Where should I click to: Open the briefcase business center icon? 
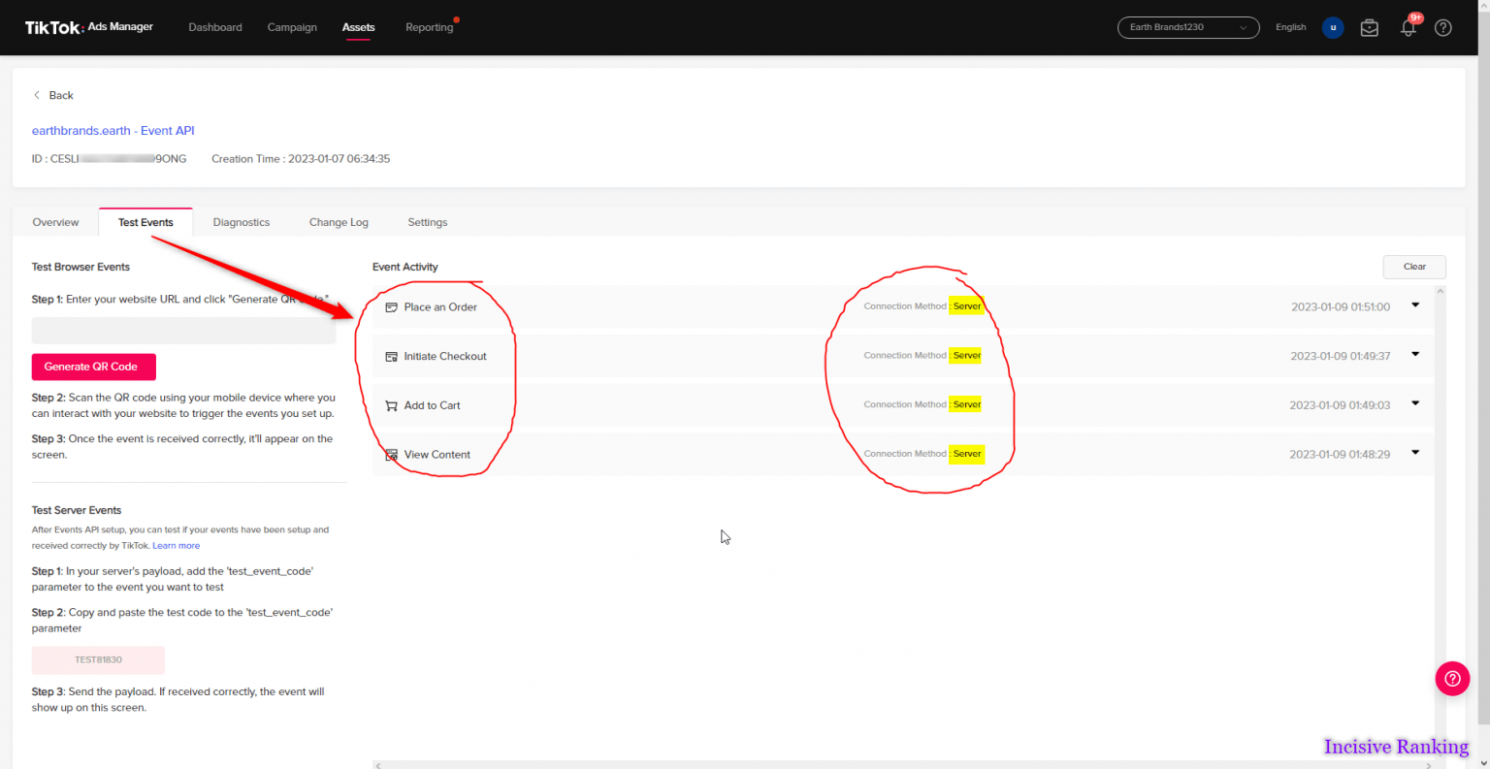[x=1370, y=27]
